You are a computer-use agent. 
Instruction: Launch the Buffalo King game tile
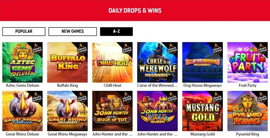pos(67,62)
